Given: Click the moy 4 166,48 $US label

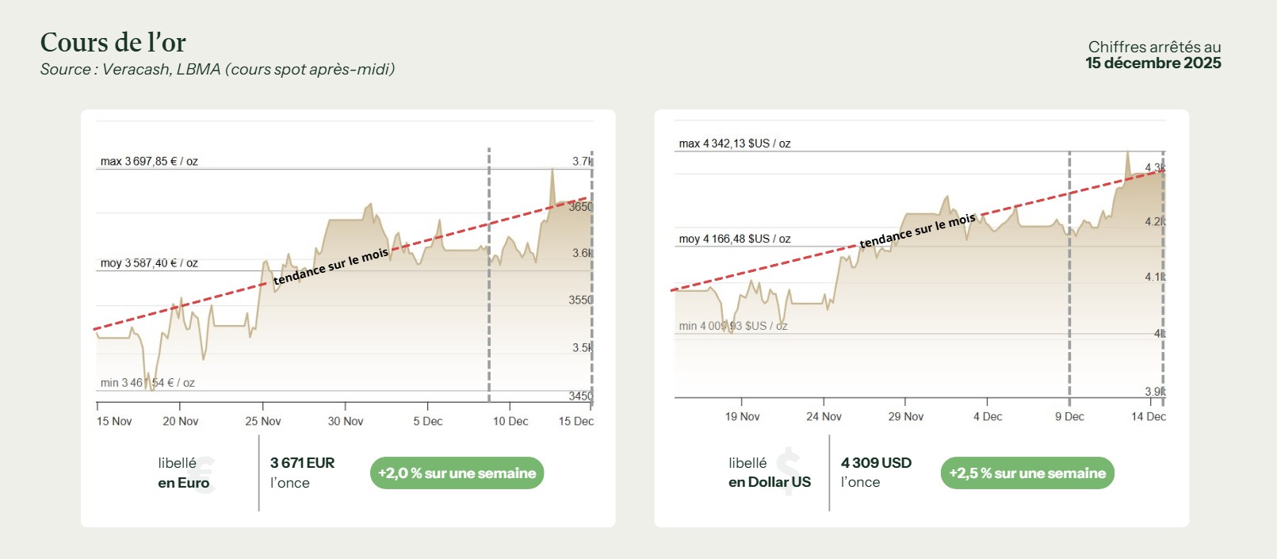Looking at the screenshot, I should (735, 239).
